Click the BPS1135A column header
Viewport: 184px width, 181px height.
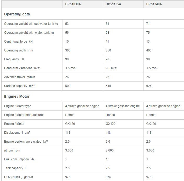point(113,4)
